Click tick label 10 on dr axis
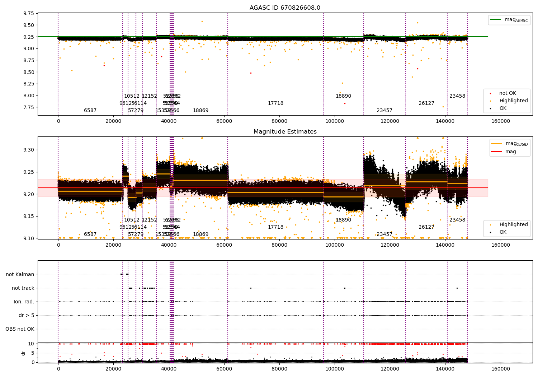The width and height of the screenshot is (538, 377). pos(31,344)
